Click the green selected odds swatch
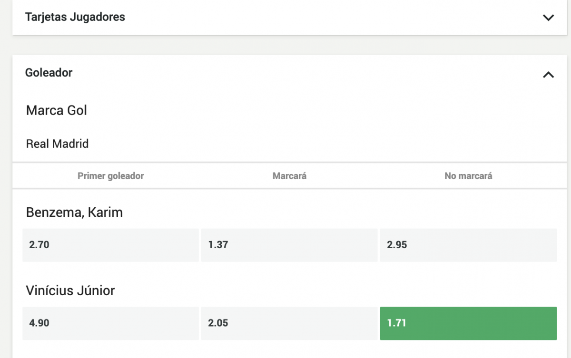The image size is (571, 358). coord(468,323)
